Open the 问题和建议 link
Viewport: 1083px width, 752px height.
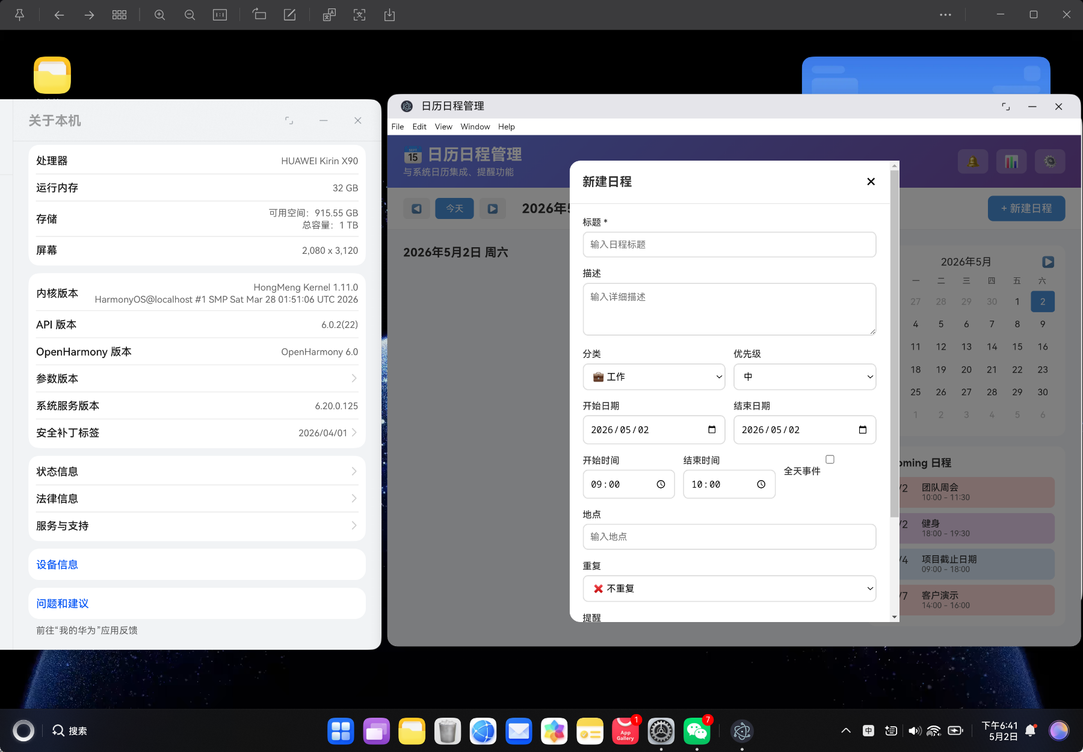pos(63,603)
